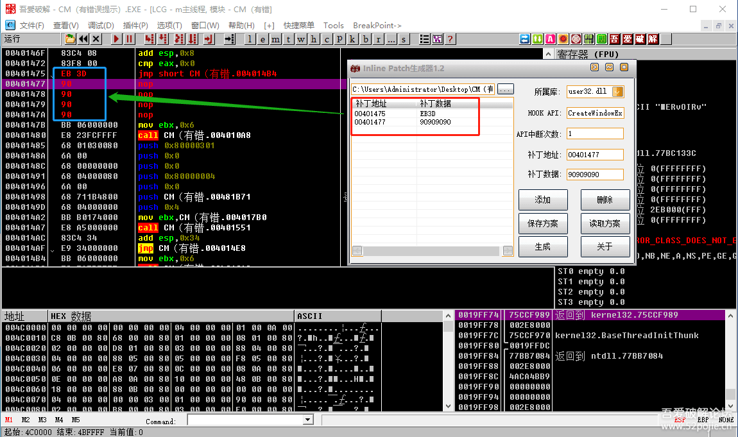Click the pink 'A' plugin icon
This screenshot has width=738, height=437.
pos(550,39)
